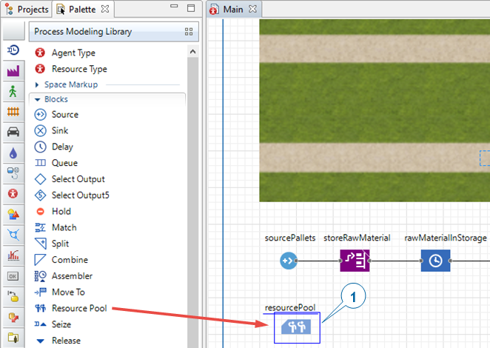Select the Combine block in palette
This screenshot has height=348, width=490.
(61, 260)
